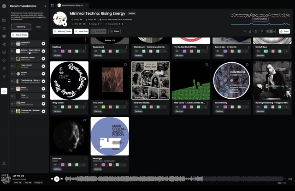Click the volume speaker icon in player bar
Screen dimensions: 295x191
tap(290, 179)
